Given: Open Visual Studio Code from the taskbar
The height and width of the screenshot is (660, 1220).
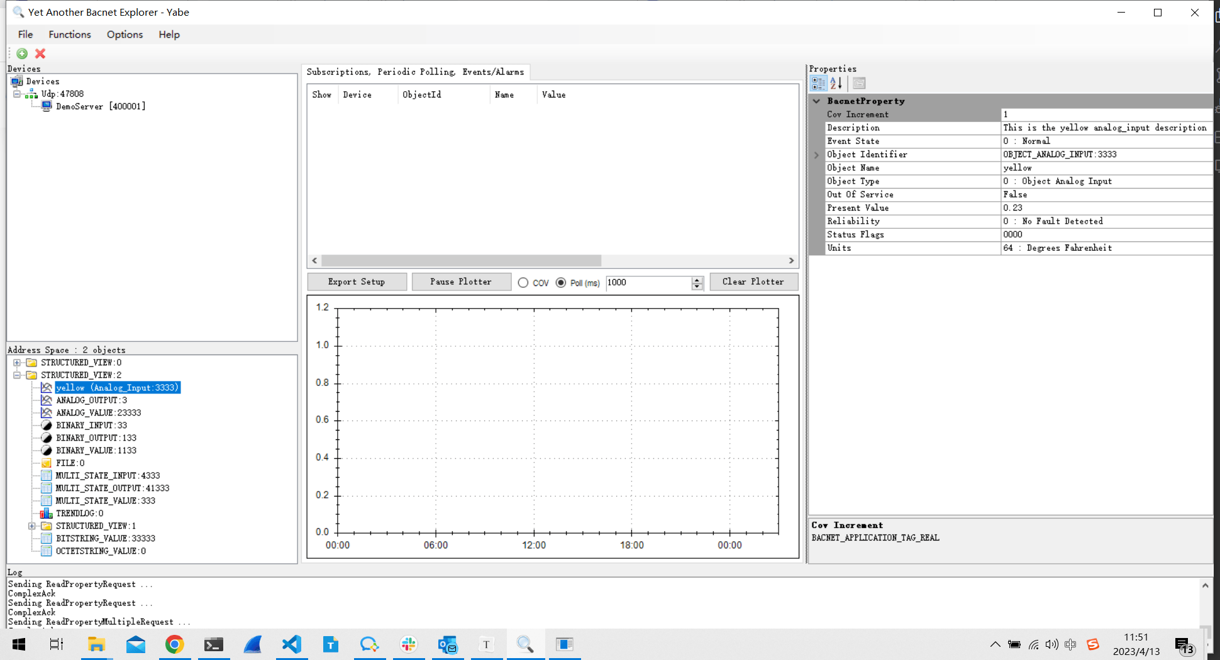Looking at the screenshot, I should coord(291,644).
